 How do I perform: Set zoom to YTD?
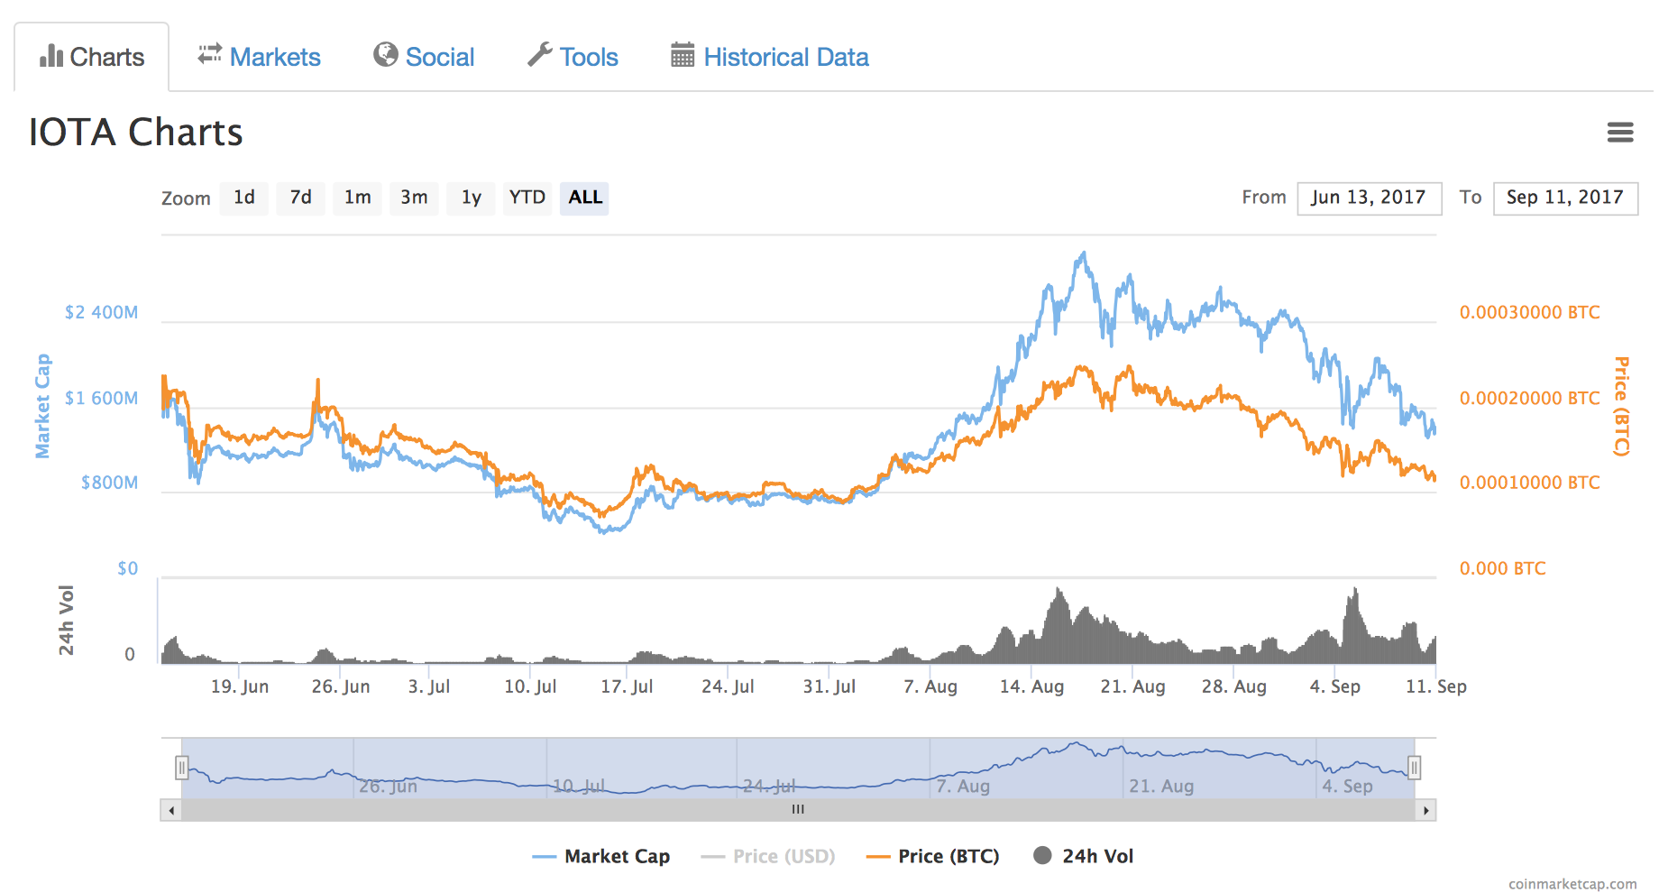coord(527,198)
